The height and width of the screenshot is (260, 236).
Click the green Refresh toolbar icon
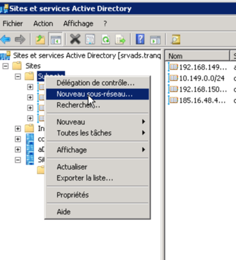(x=106, y=40)
